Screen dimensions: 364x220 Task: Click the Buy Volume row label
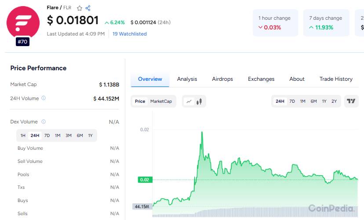(30, 148)
